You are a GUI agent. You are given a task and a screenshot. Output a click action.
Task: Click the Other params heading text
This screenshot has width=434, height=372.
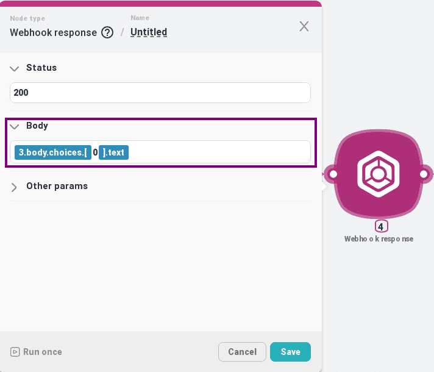57,186
